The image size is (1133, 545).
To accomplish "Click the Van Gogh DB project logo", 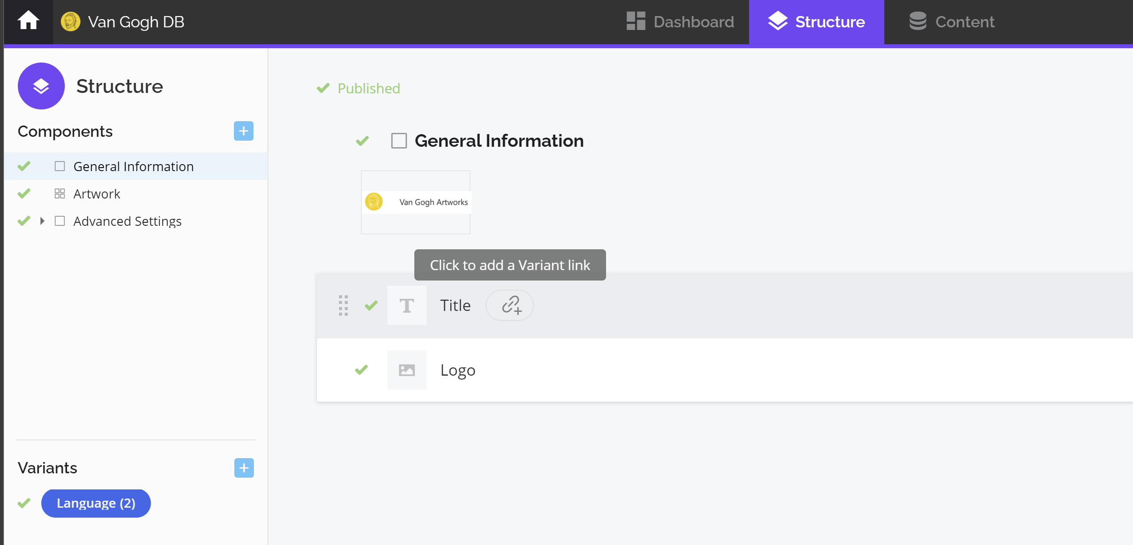I will coord(70,22).
